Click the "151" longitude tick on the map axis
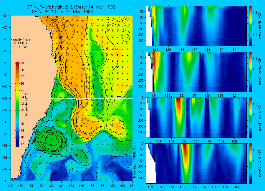 [31, 186]
